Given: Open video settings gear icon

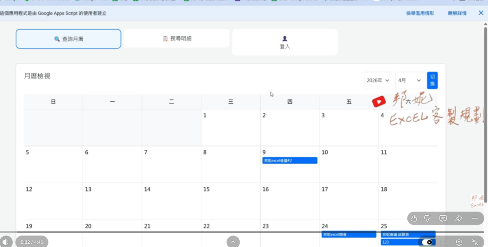Looking at the screenshot, I should pyautogui.click(x=459, y=242).
